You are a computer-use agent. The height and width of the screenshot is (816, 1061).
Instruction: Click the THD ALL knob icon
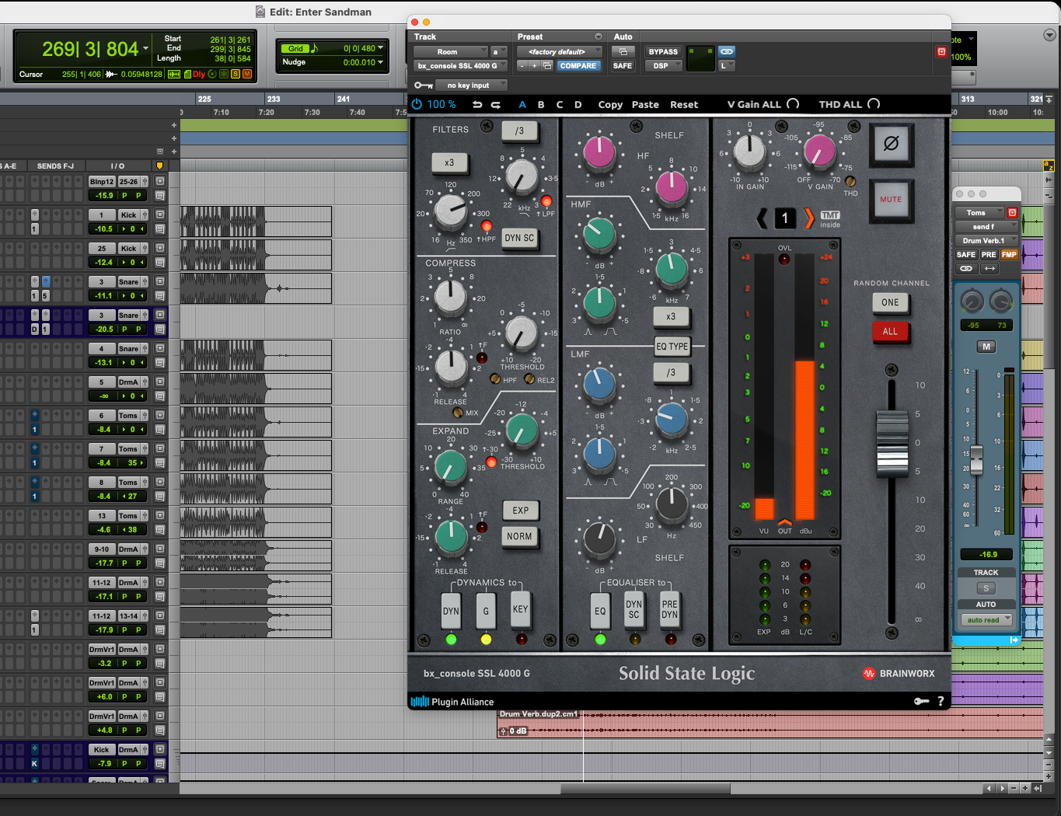pyautogui.click(x=874, y=104)
